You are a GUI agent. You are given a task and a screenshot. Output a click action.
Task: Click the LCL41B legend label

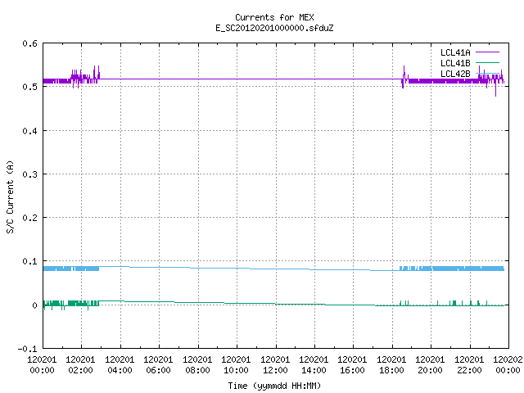tap(455, 63)
